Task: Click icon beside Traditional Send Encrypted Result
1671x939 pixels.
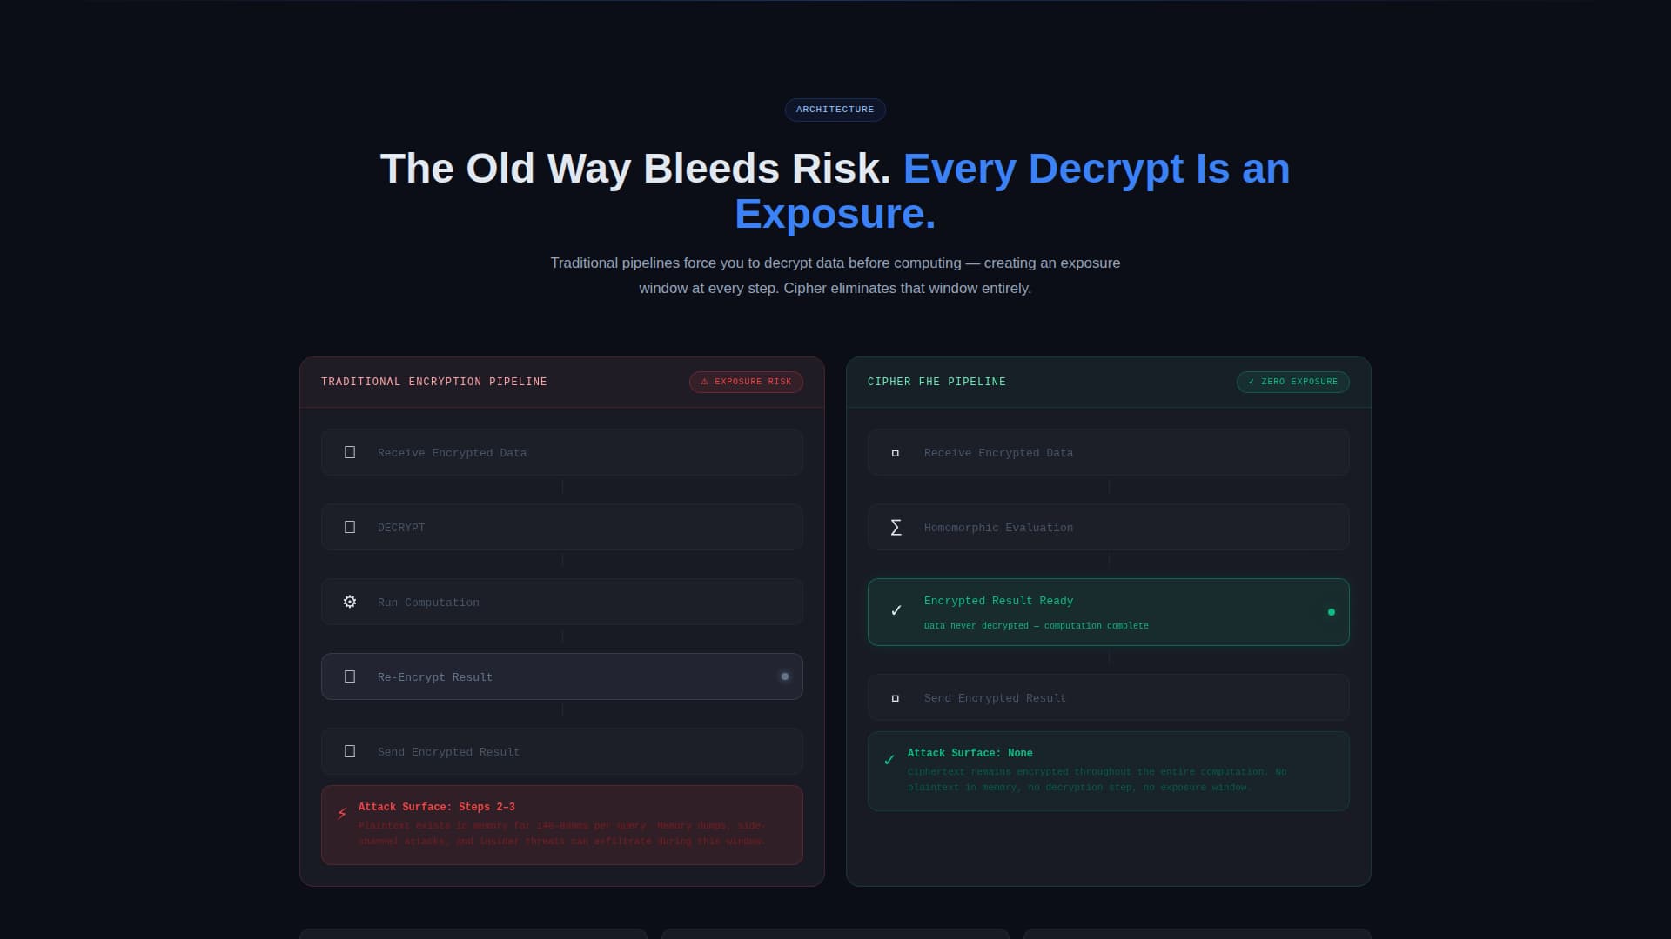Action: click(350, 751)
